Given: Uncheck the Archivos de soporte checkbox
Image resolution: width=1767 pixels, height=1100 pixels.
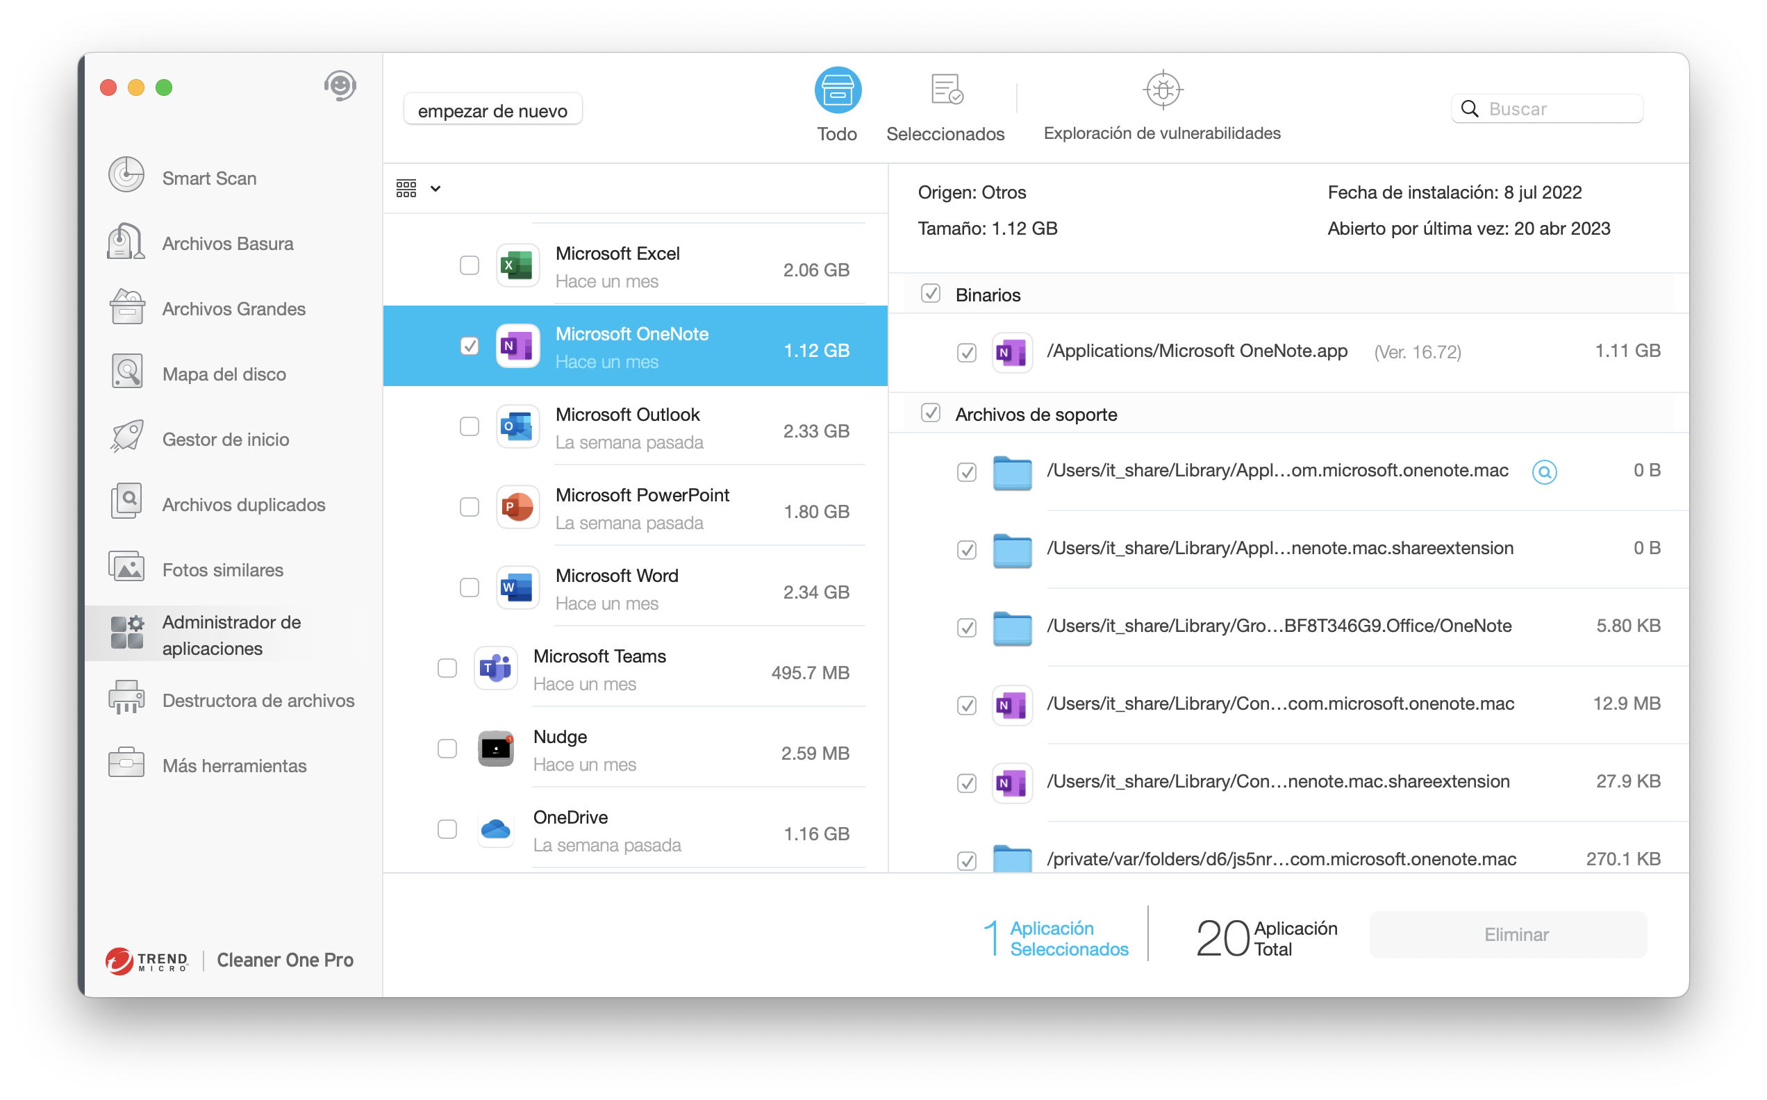Looking at the screenshot, I should pos(931,413).
